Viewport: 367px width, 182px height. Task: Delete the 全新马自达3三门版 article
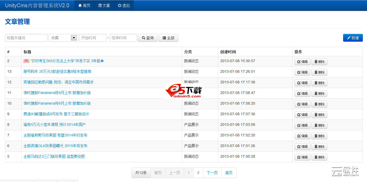[x=319, y=157]
